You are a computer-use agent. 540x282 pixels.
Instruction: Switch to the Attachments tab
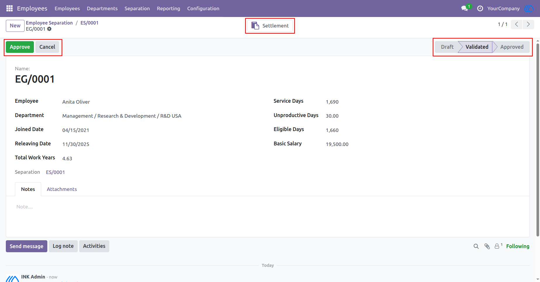tap(62, 189)
